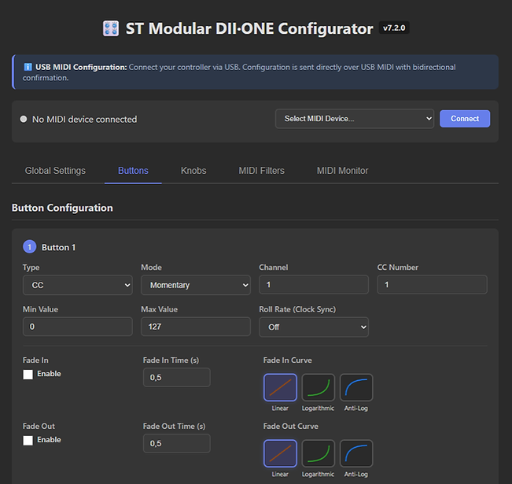Click the Fade Out Curve label
Image resolution: width=512 pixels, height=484 pixels.
291,426
